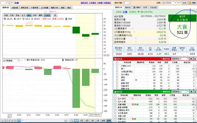Click the zoom out magnifier on chart toolbar
197x123 pixels.
[72, 121]
